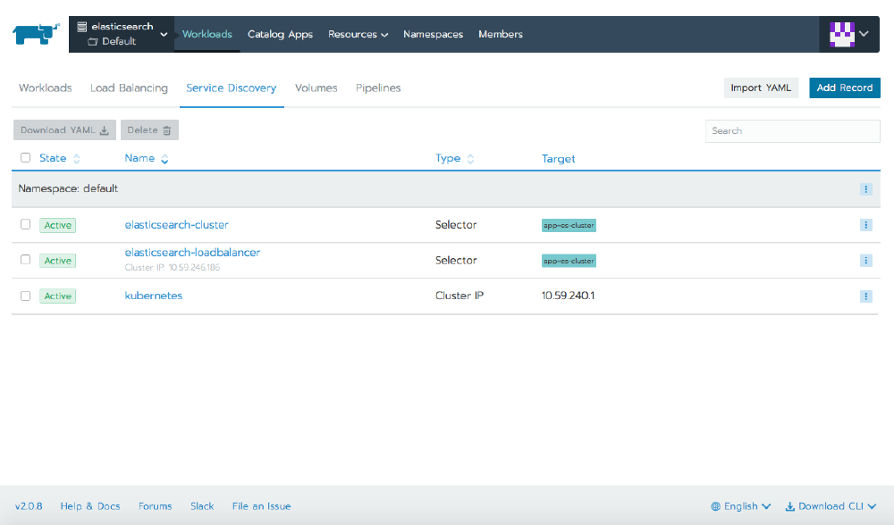894x525 pixels.
Task: Click the trash icon on the Delete button
Action: pyautogui.click(x=165, y=129)
